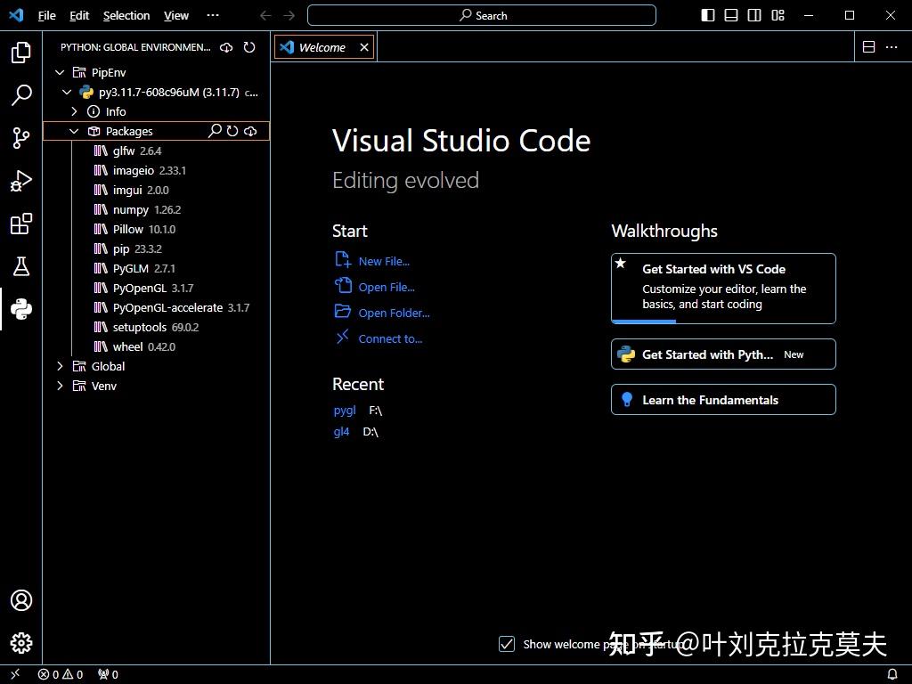Open the Python extension in the Activity Bar

21,309
